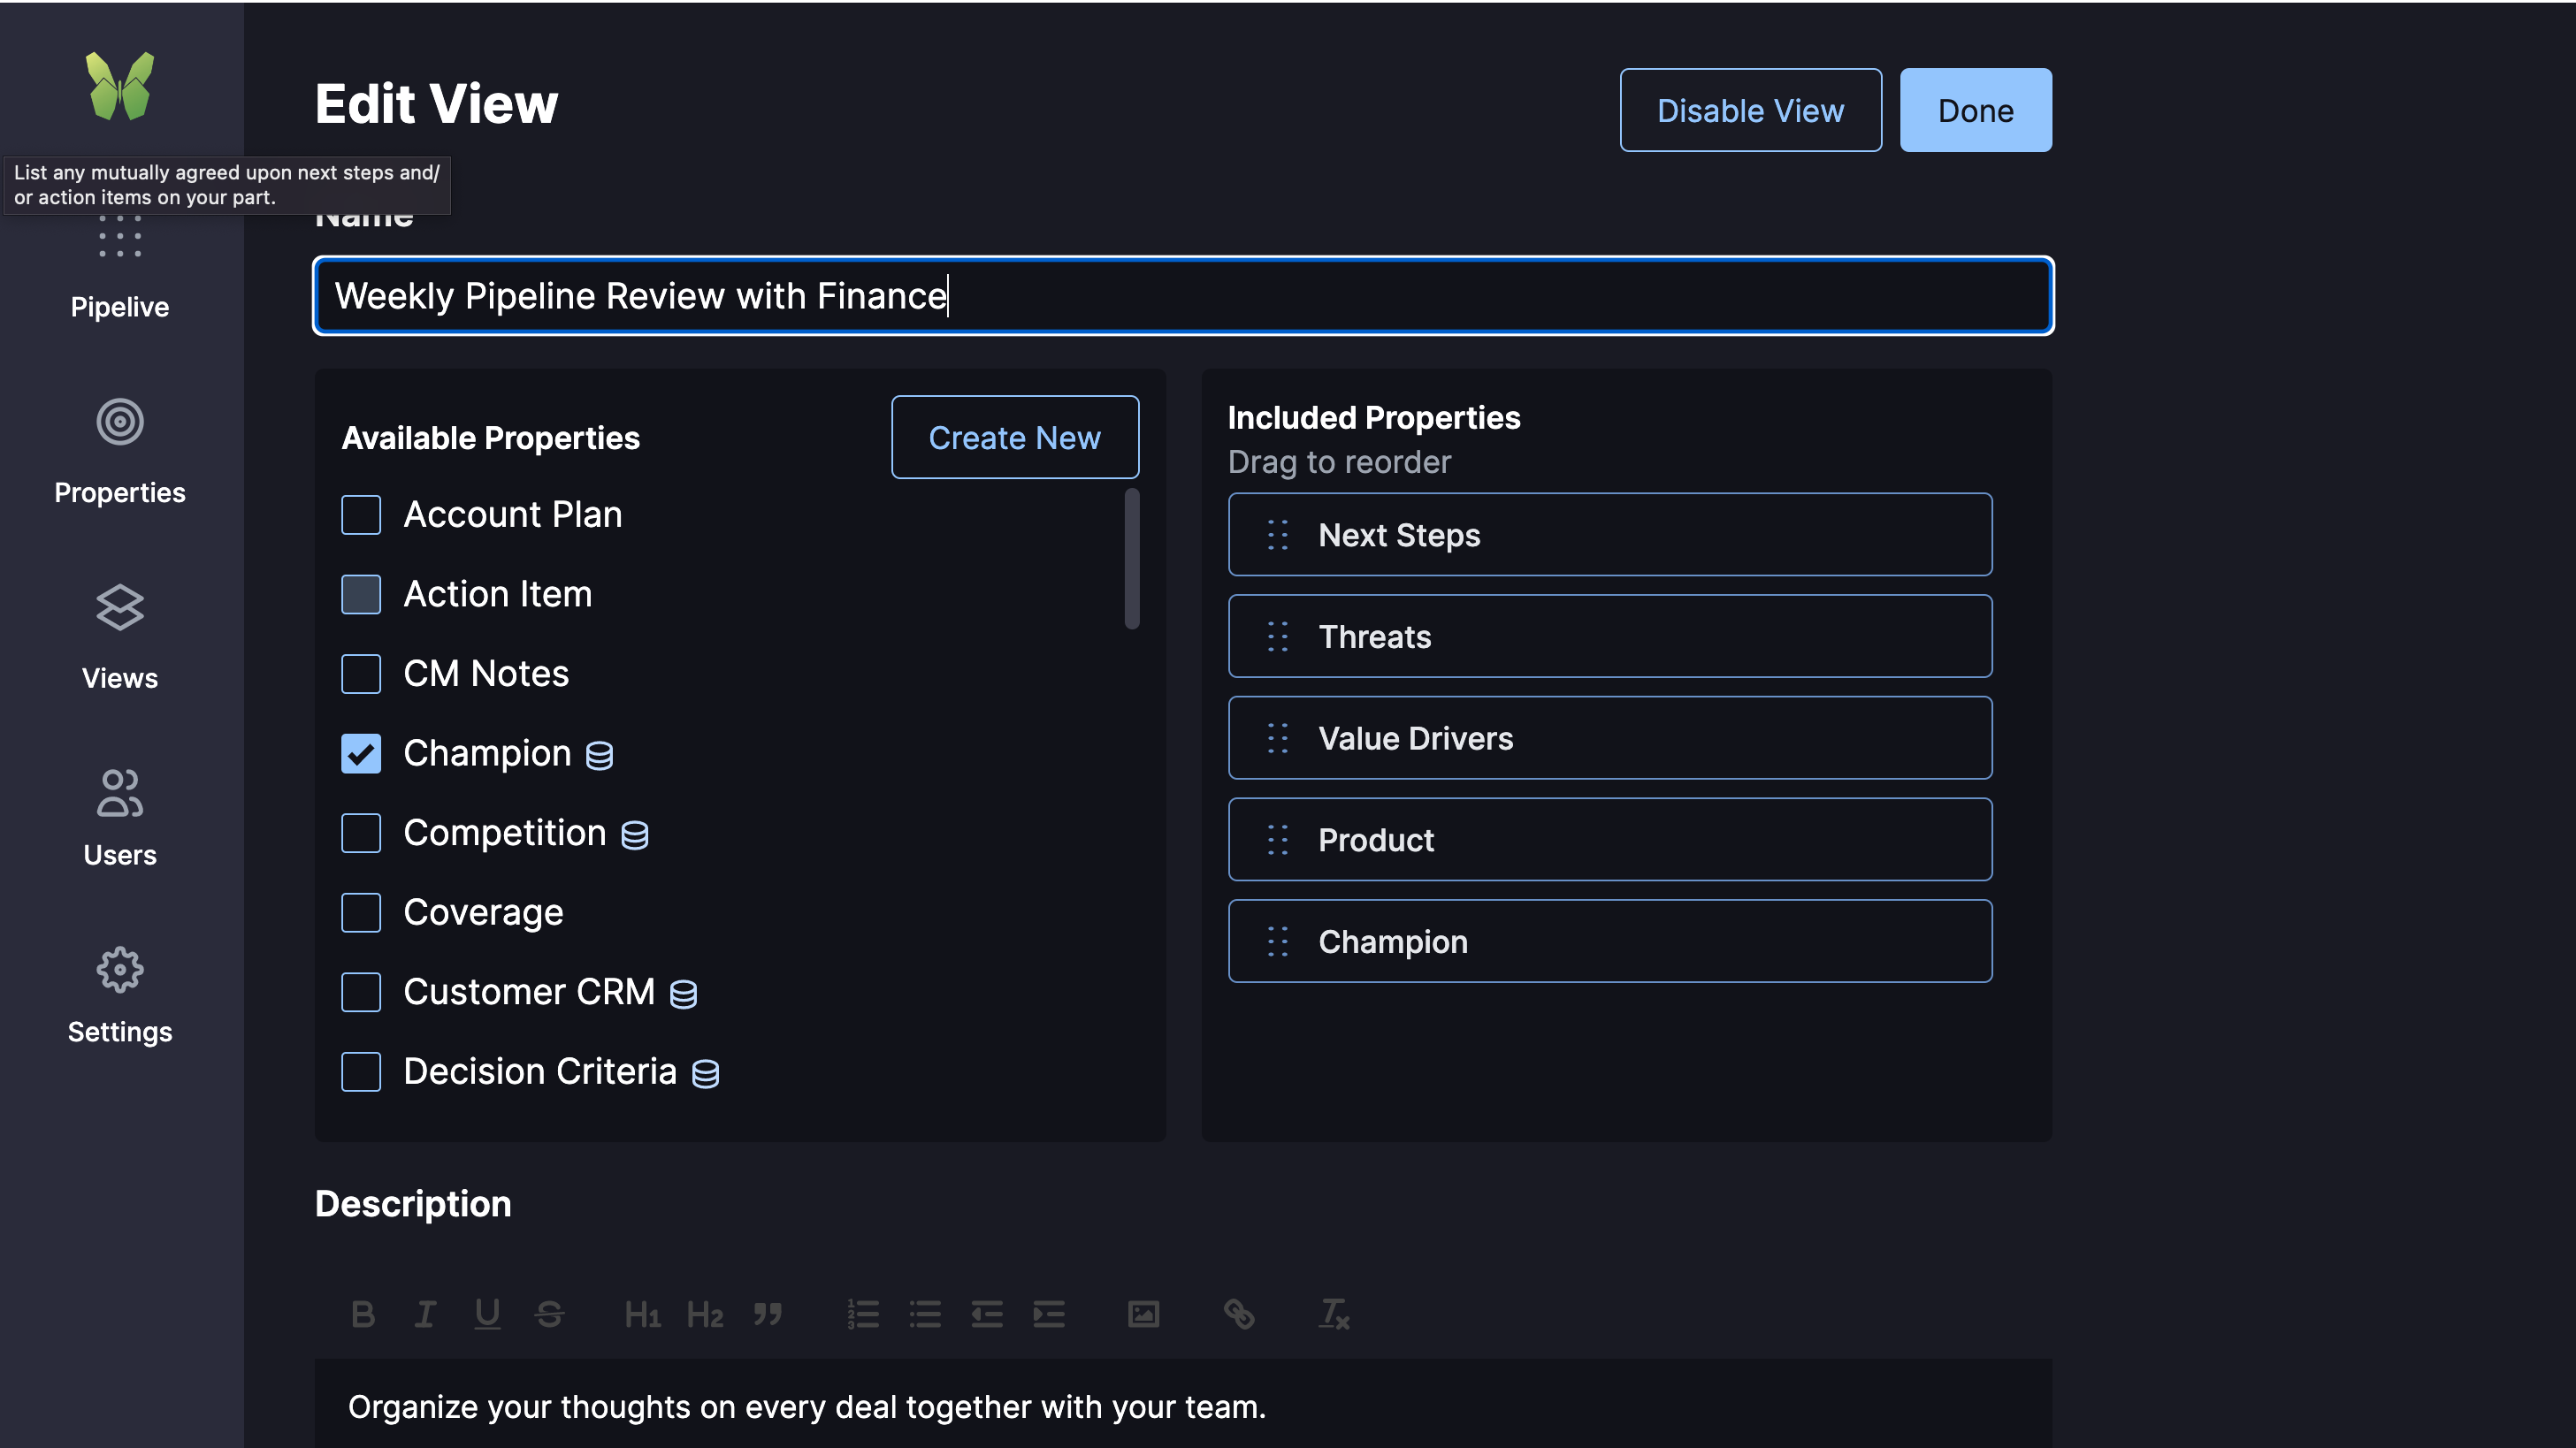The image size is (2576, 1448).
Task: Clear text formatting
Action: [1334, 1315]
